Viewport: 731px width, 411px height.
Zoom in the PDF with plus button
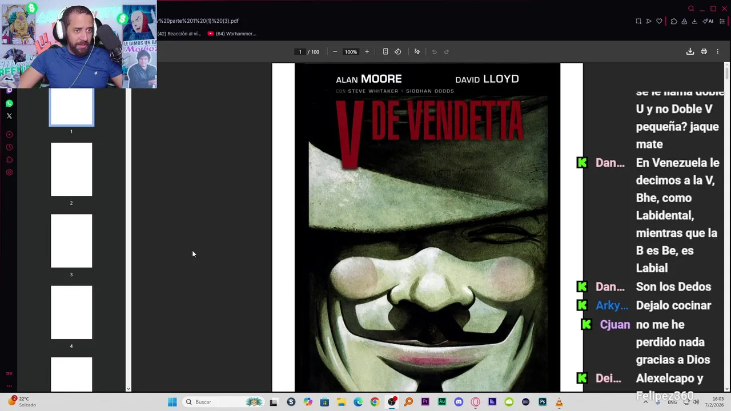click(x=367, y=51)
